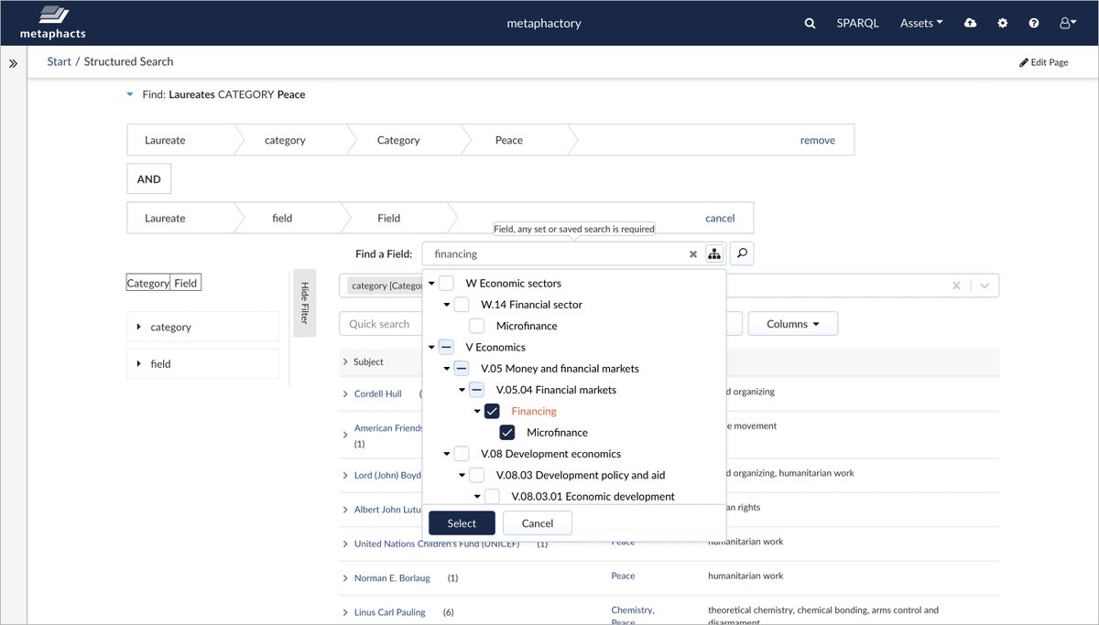This screenshot has width=1099, height=625.
Task: Open the Assets dropdown menu
Action: 921,23
